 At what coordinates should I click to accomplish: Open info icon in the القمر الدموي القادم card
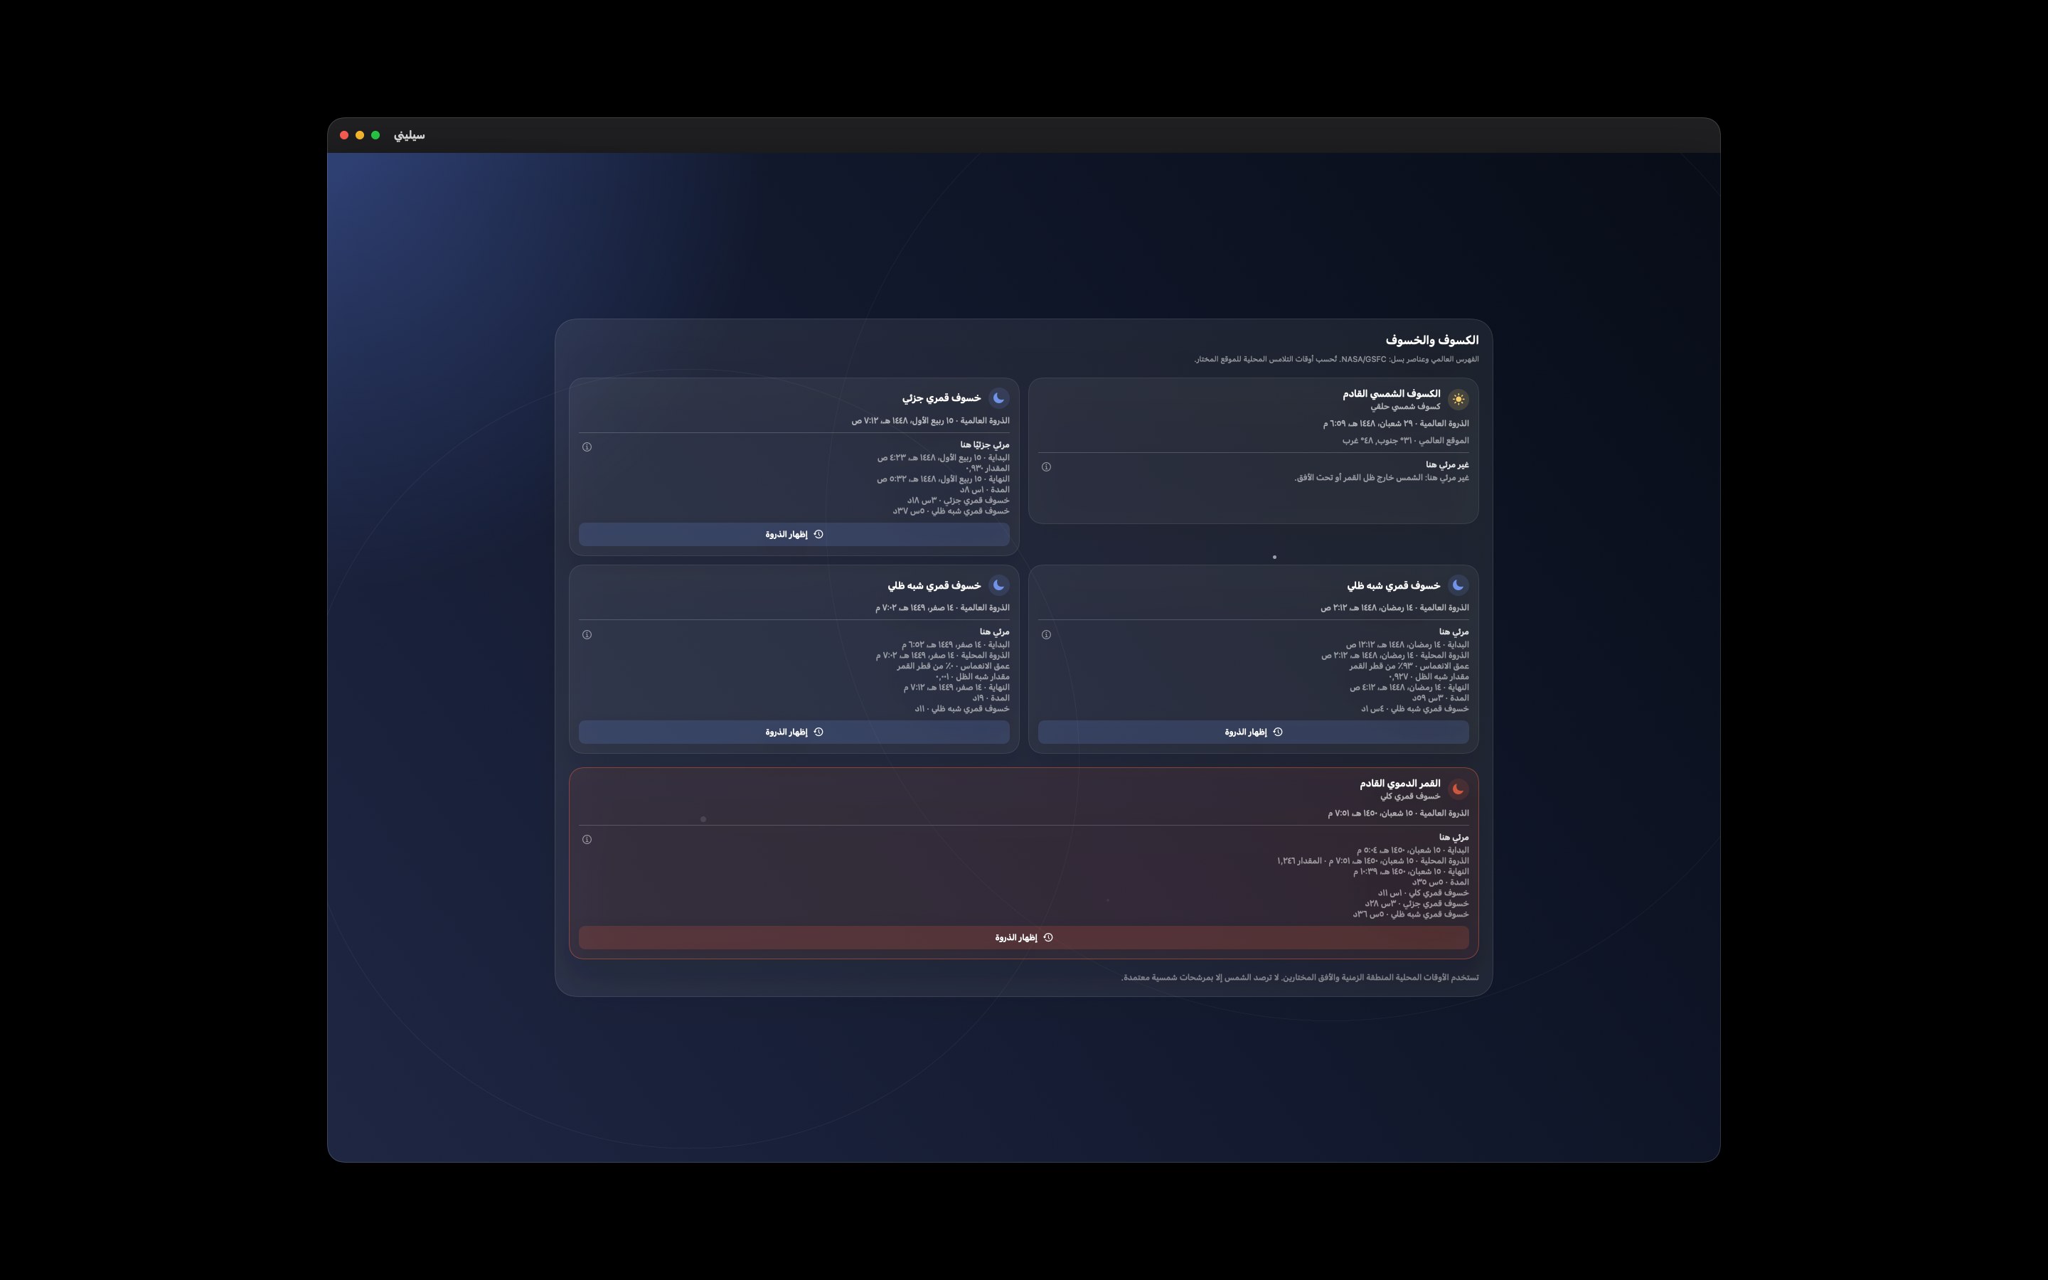coord(587,840)
